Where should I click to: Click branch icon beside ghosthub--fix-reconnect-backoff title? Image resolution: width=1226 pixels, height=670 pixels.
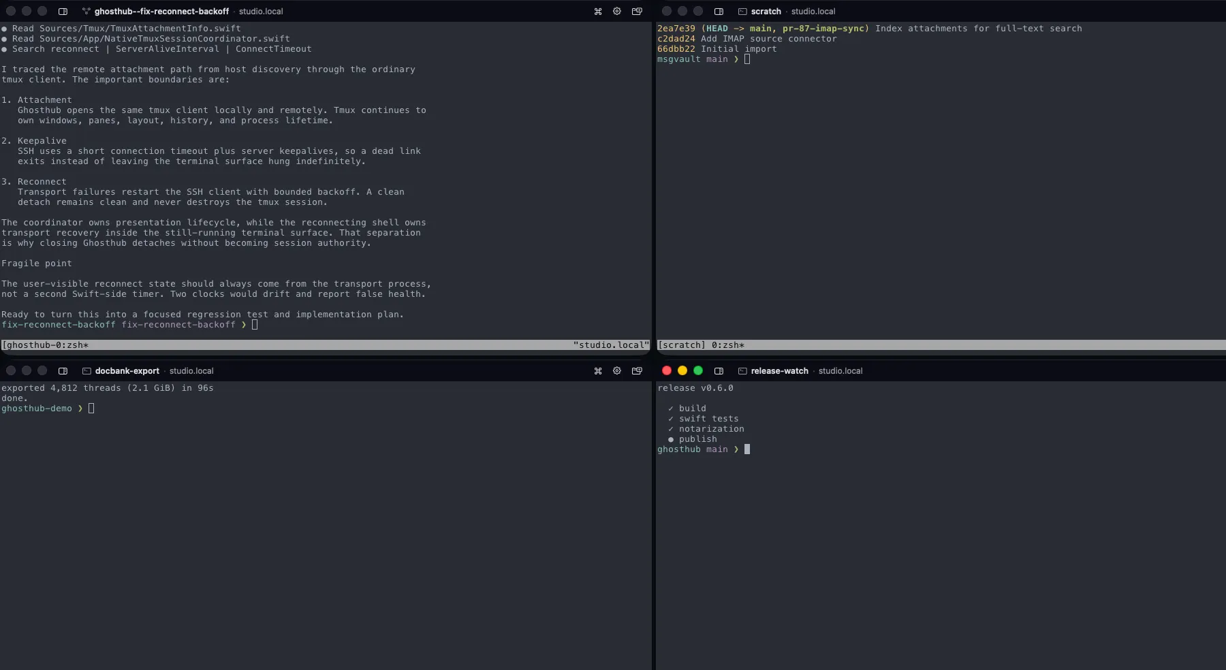[x=86, y=12]
